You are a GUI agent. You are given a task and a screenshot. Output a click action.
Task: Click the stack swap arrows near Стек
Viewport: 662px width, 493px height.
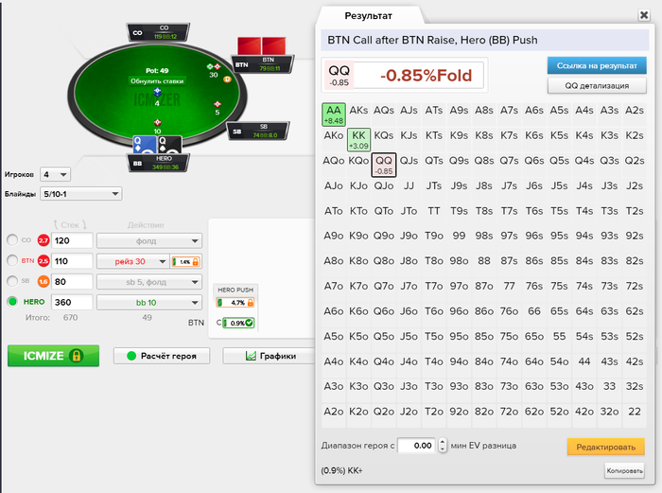pos(70,225)
